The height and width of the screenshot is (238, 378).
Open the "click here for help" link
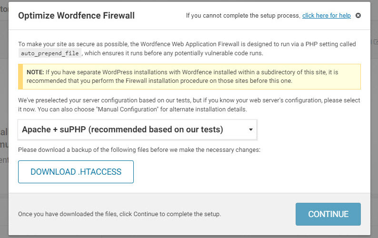[x=326, y=16]
